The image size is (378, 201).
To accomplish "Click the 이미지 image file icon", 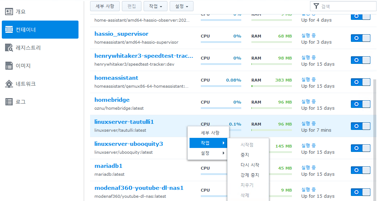I will [9, 66].
